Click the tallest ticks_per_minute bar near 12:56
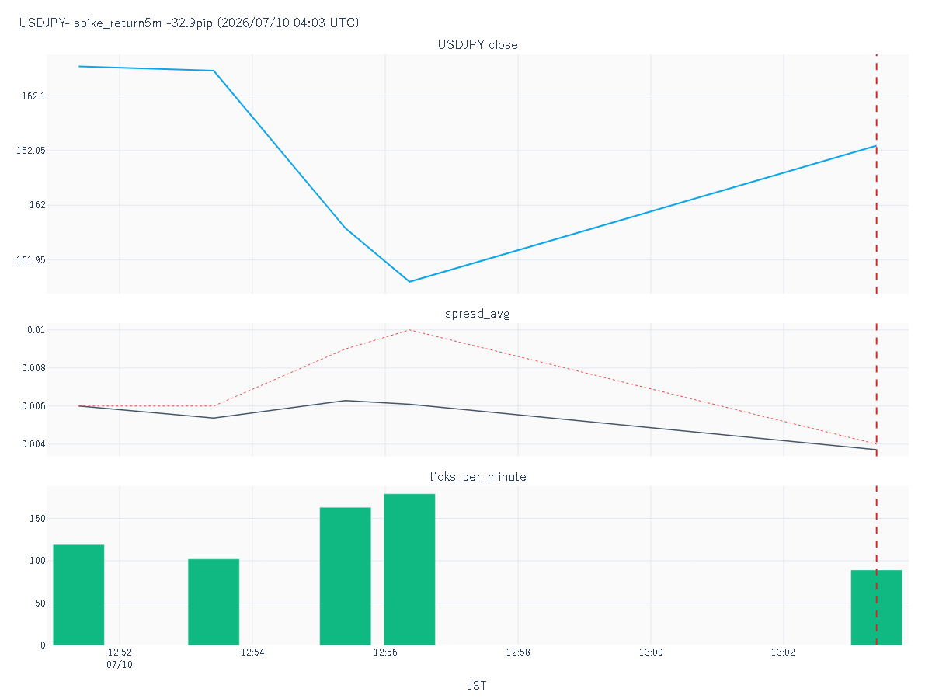Image resolution: width=932 pixels, height=699 pixels. tap(409, 569)
